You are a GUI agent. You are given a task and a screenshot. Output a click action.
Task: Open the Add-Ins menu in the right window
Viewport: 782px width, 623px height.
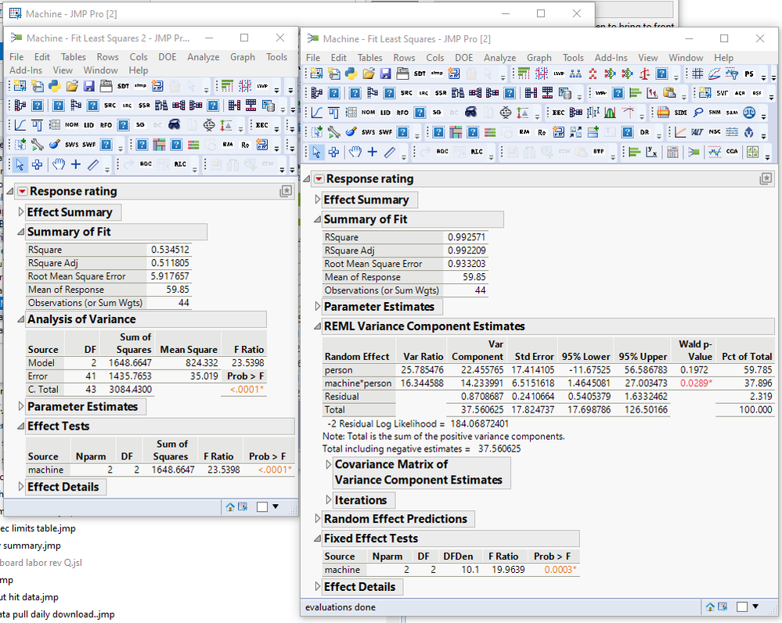point(611,57)
